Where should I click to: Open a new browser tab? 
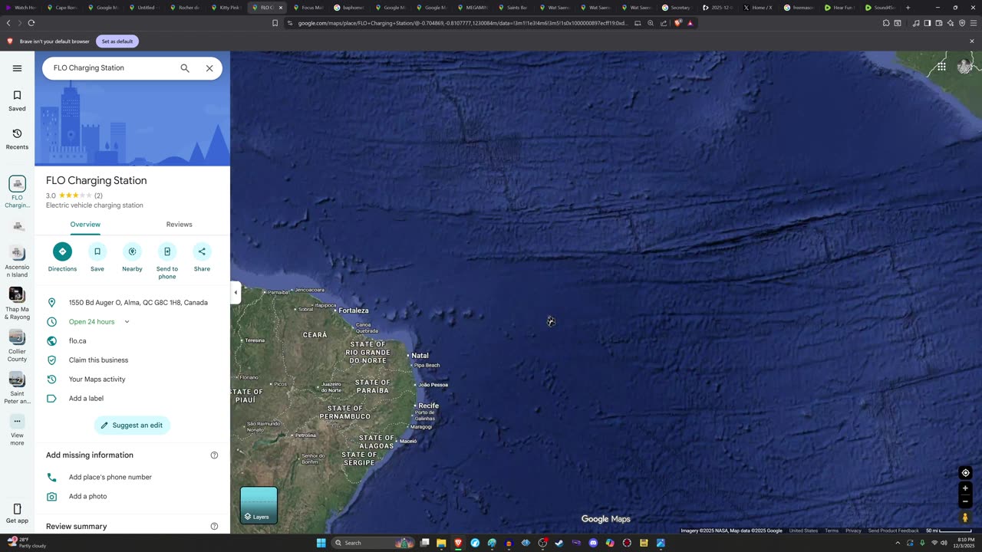[x=908, y=8]
